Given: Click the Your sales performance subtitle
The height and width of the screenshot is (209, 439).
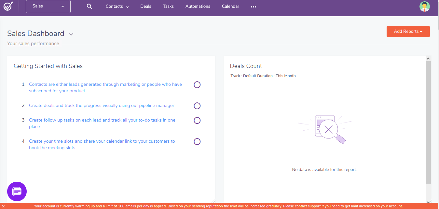Looking at the screenshot, I should [x=33, y=44].
